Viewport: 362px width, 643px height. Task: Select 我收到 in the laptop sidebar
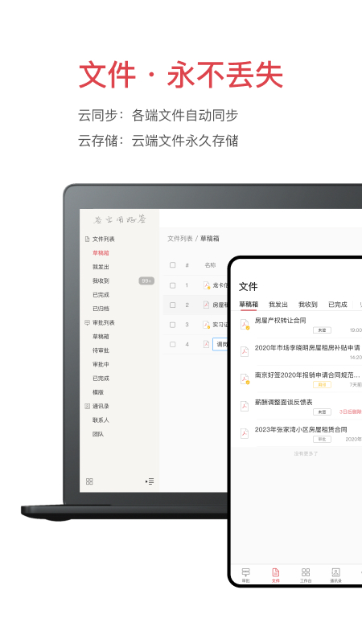pos(101,281)
